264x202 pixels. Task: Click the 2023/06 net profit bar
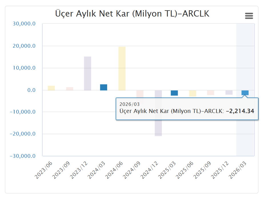51,88
